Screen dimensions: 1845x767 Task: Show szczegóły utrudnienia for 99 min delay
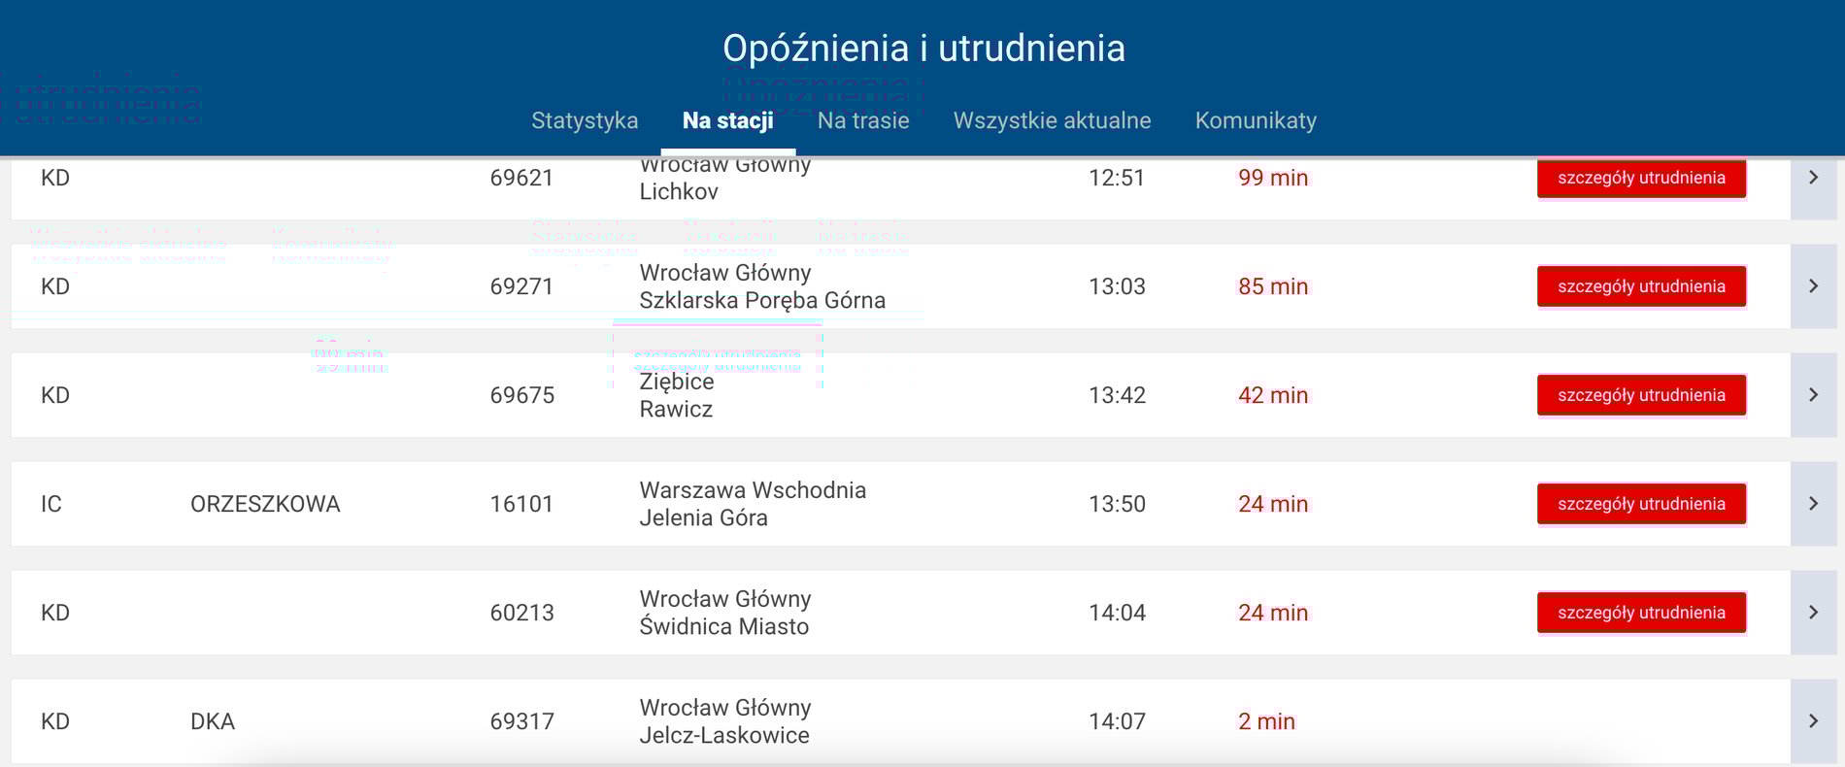[x=1641, y=178]
